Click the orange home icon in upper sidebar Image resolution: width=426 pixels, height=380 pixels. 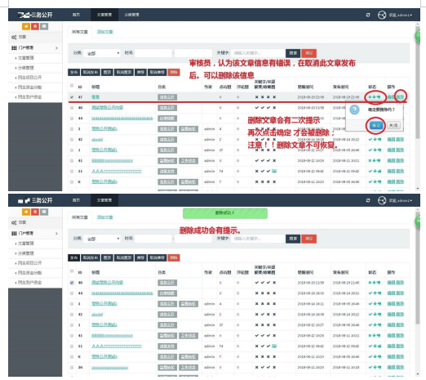tap(26, 26)
